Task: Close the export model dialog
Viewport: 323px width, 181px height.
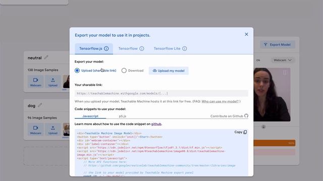Action: tap(246, 34)
